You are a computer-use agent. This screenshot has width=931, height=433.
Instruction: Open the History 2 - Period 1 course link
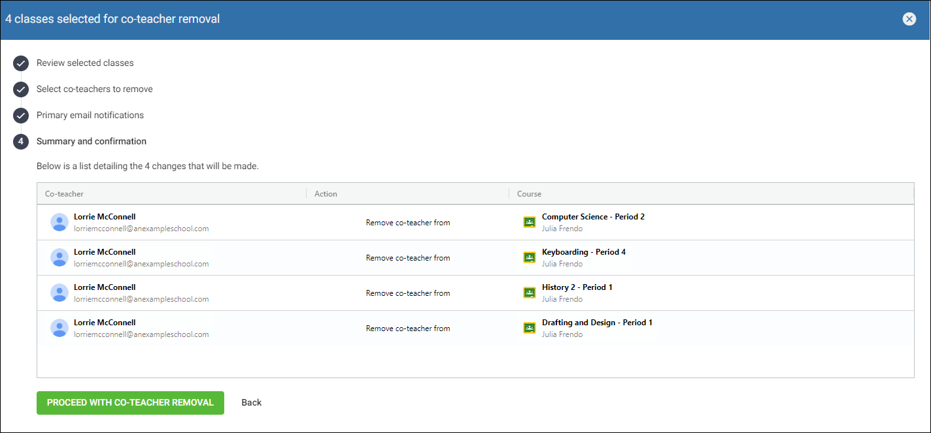[x=577, y=287]
